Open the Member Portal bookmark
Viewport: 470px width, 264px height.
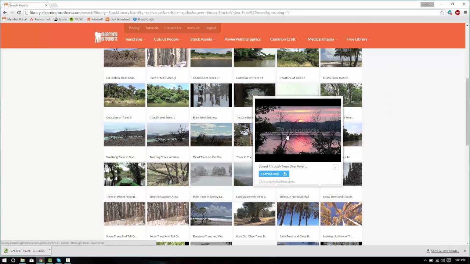click(15, 19)
